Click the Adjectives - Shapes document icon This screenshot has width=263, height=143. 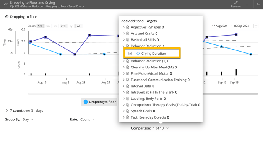click(128, 27)
